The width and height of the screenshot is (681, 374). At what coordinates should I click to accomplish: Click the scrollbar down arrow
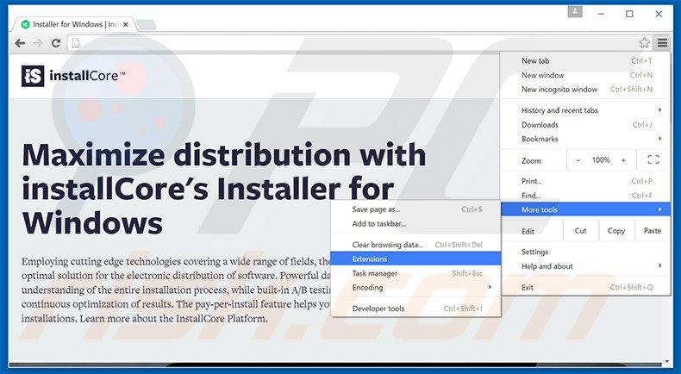666,361
